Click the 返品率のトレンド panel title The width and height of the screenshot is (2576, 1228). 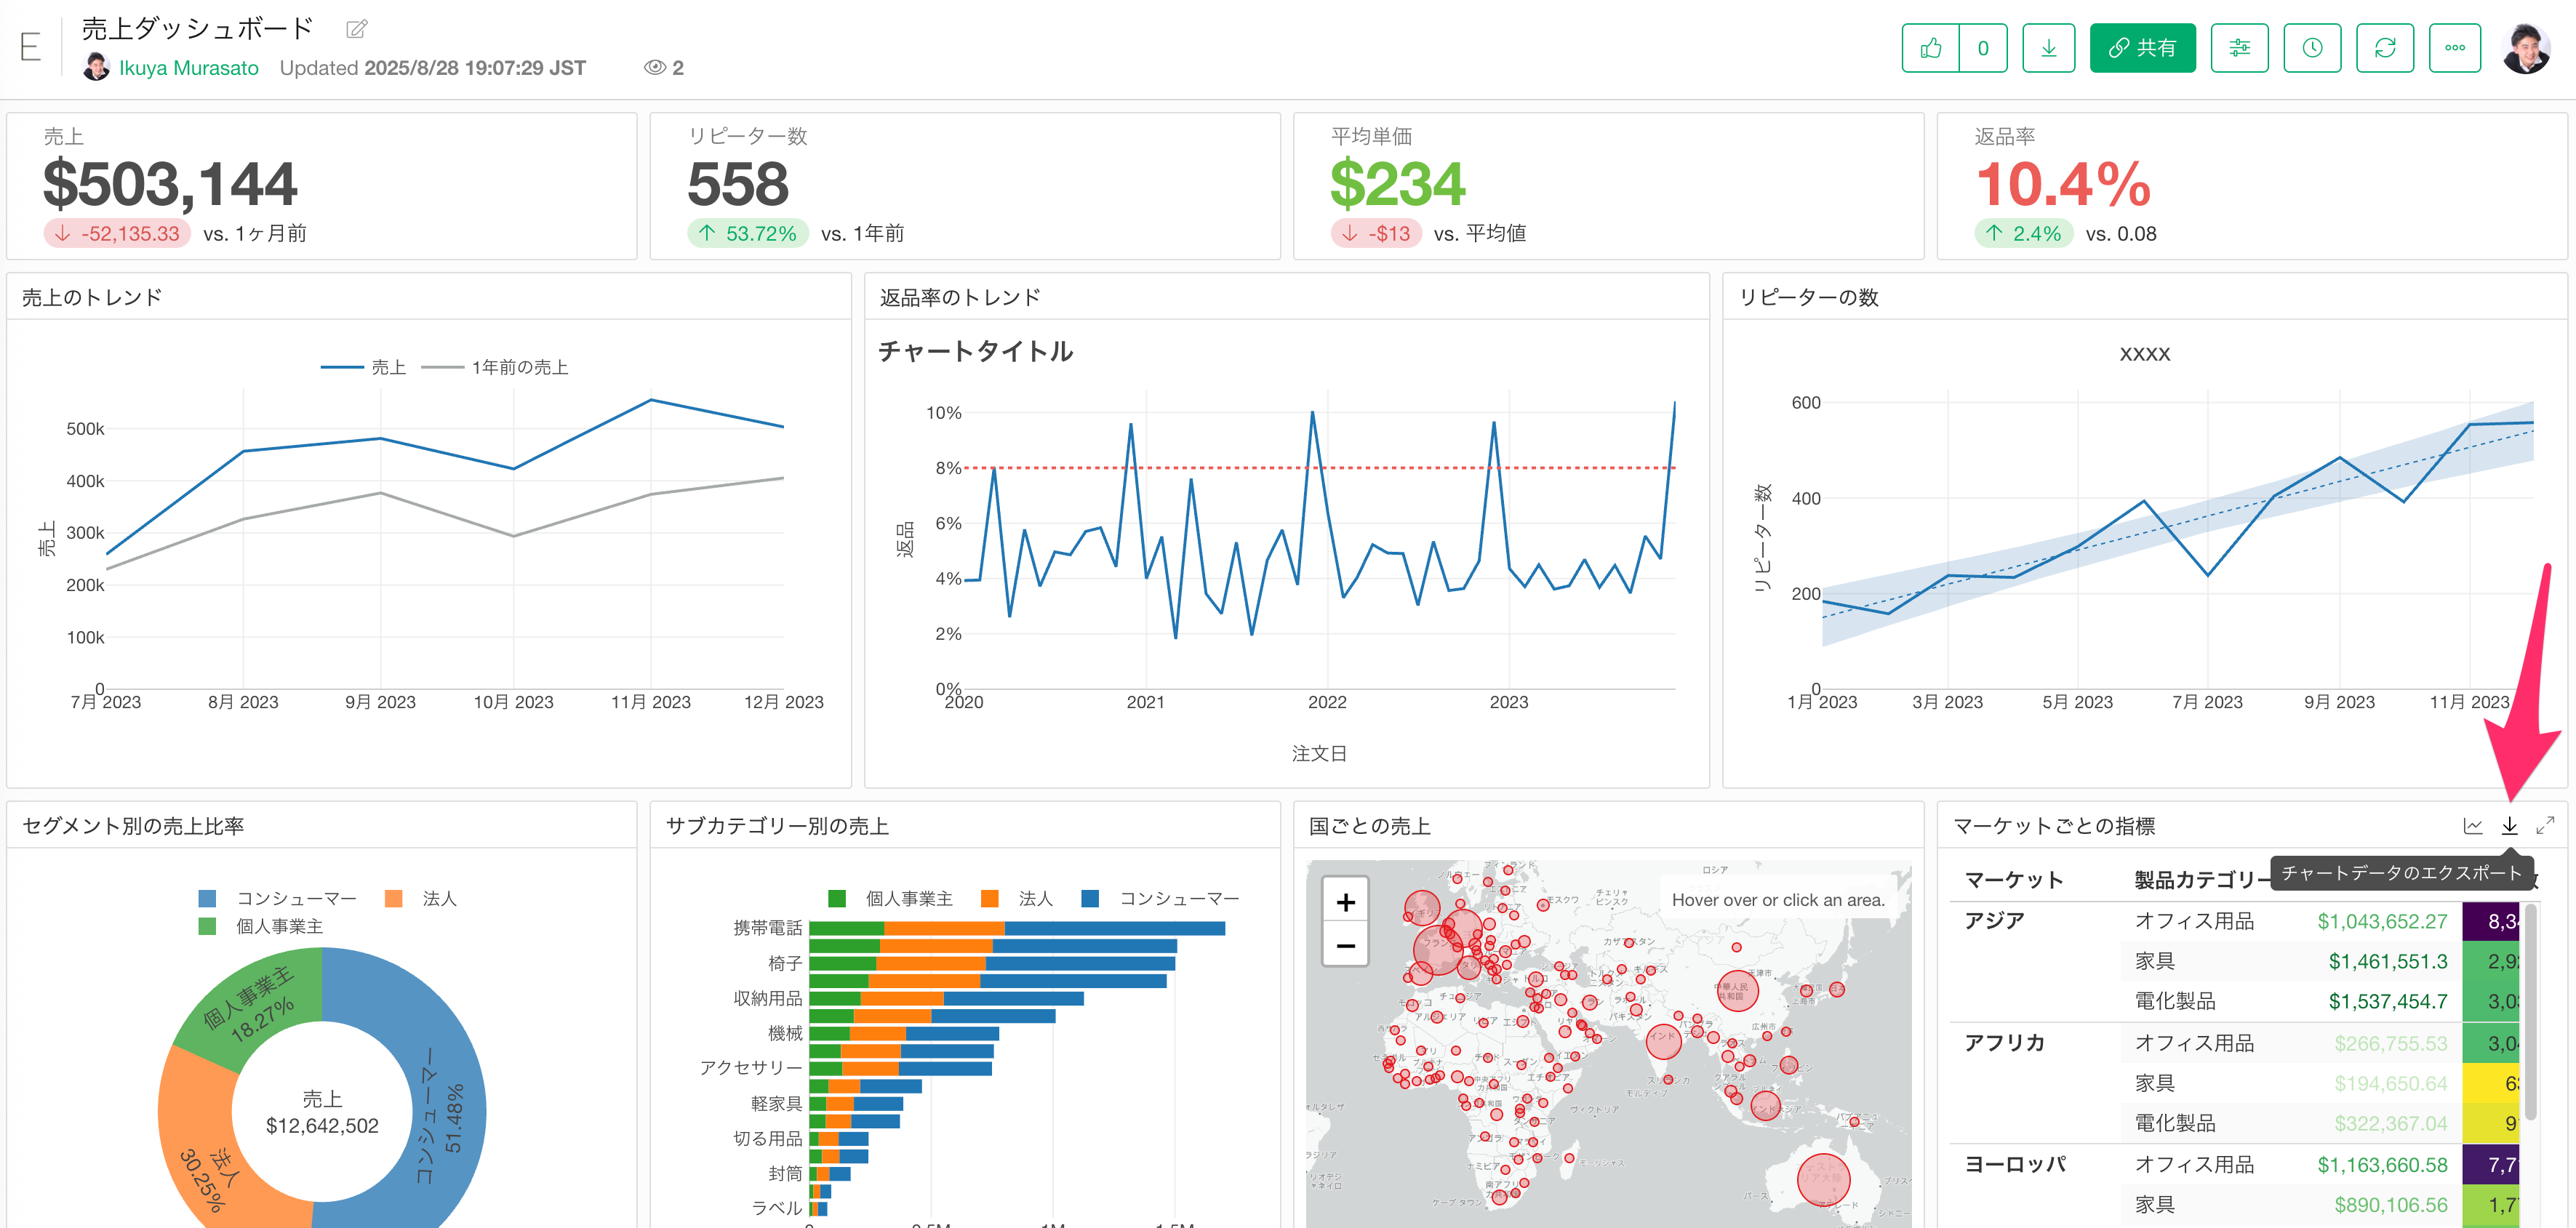[960, 297]
